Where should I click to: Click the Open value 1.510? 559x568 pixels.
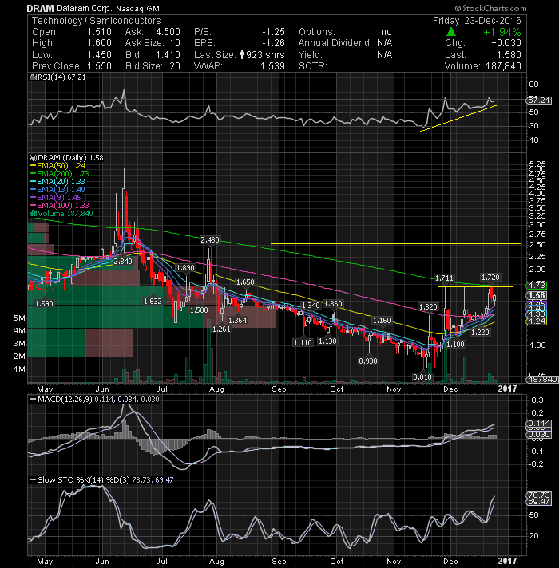(x=99, y=32)
